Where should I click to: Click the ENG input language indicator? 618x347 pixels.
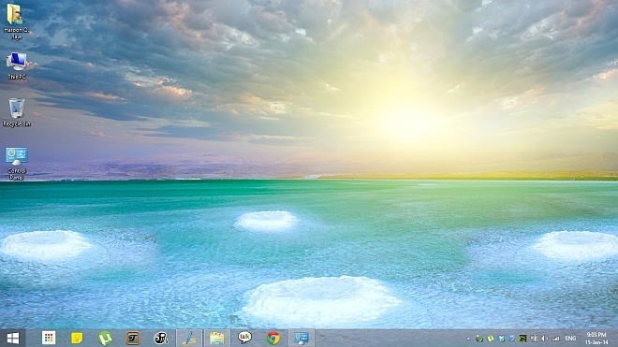point(570,339)
